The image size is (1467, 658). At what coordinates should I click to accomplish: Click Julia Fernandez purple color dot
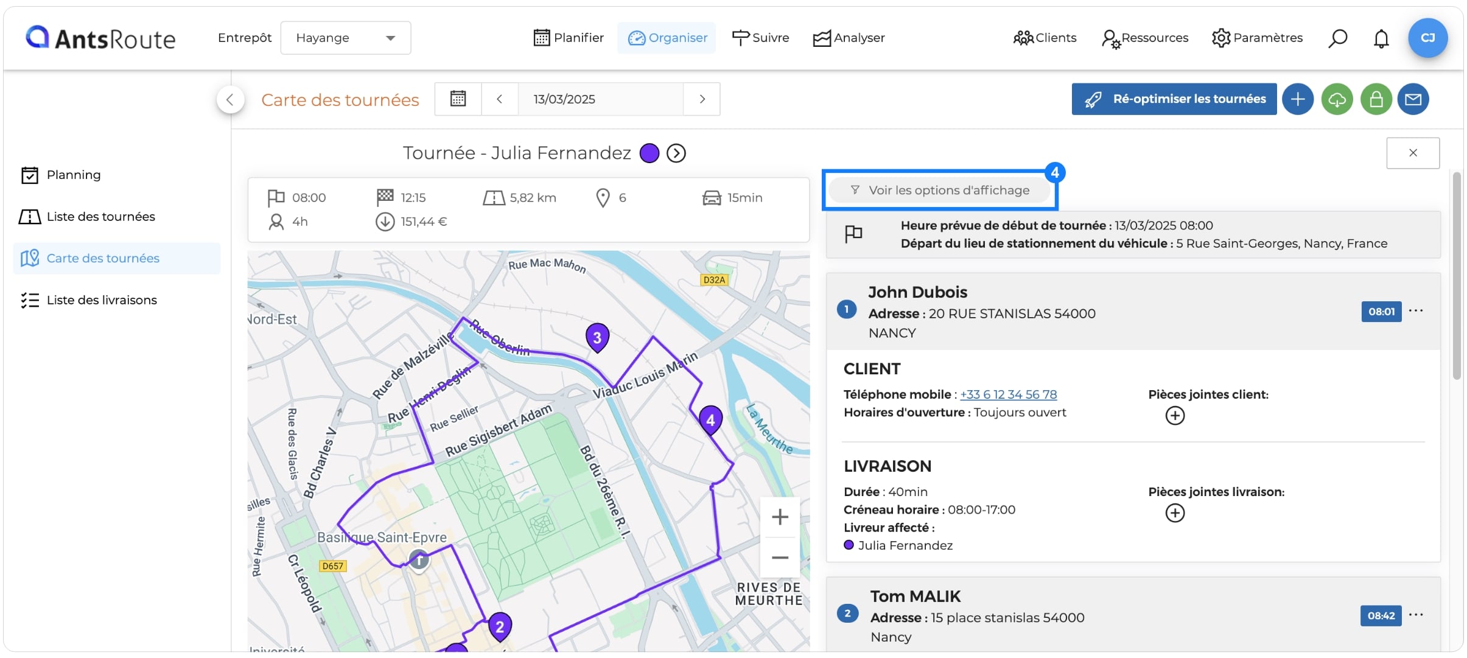pos(649,153)
